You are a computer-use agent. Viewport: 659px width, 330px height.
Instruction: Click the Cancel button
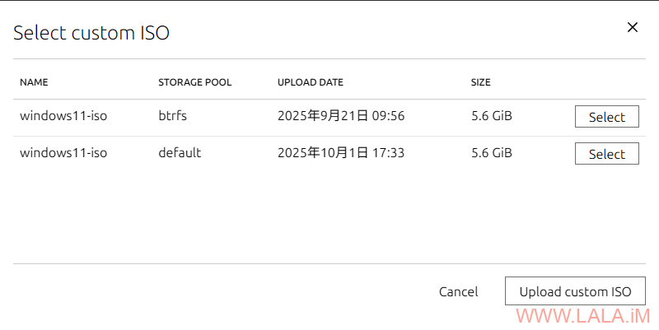click(x=458, y=291)
